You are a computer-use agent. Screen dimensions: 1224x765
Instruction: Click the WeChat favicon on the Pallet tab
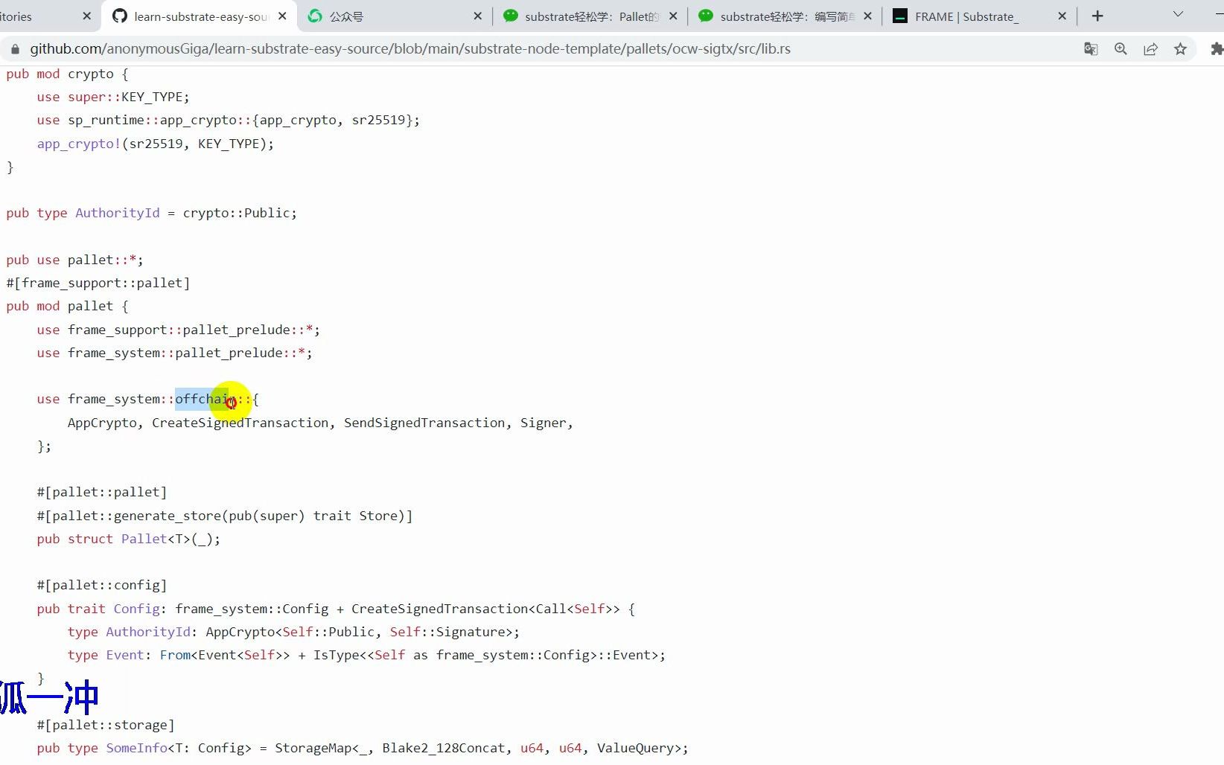(x=510, y=16)
